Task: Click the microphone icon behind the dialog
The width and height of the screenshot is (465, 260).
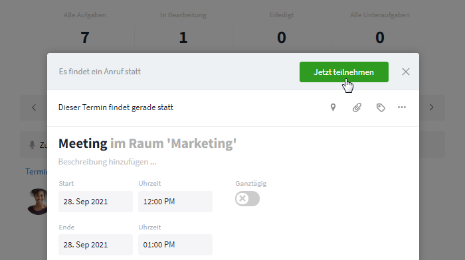Action: coord(32,145)
